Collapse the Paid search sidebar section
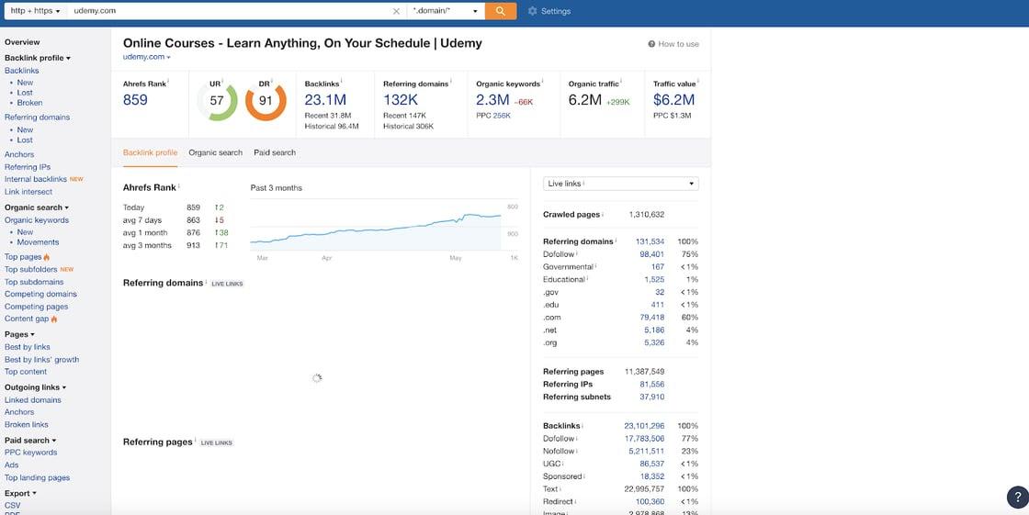Viewport: 1029px width, 515px height. tap(30, 441)
